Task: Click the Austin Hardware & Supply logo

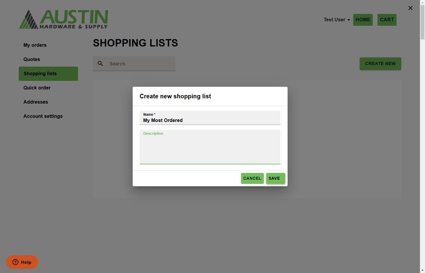Action: 64,19
